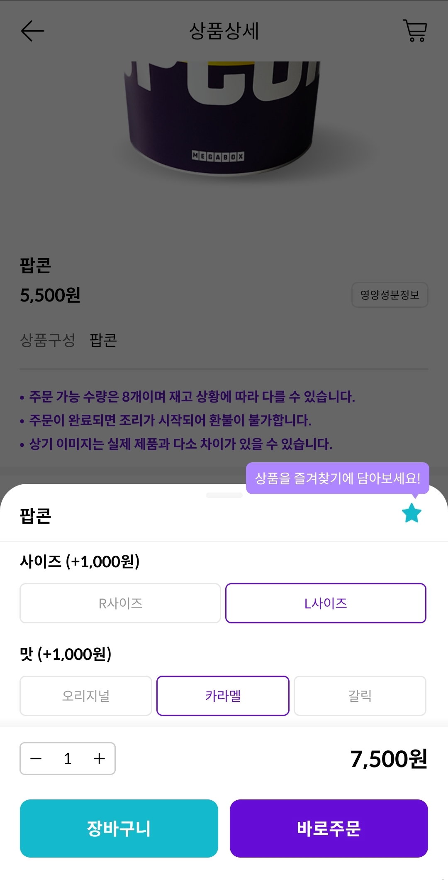Open the shopping cart icon
Viewport: 448px width, 880px height.
pyautogui.click(x=415, y=31)
